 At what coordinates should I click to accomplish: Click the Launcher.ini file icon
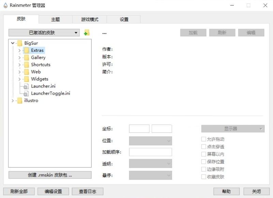click(x=26, y=86)
